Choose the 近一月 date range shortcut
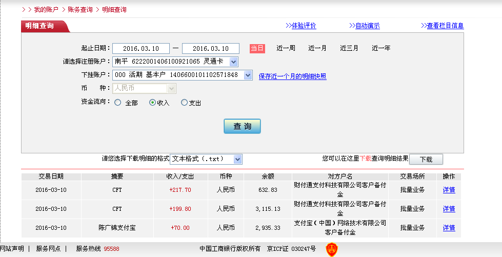 click(x=317, y=48)
